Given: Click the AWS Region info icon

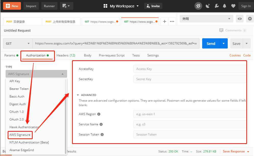Looking at the screenshot, I should 99,114.
